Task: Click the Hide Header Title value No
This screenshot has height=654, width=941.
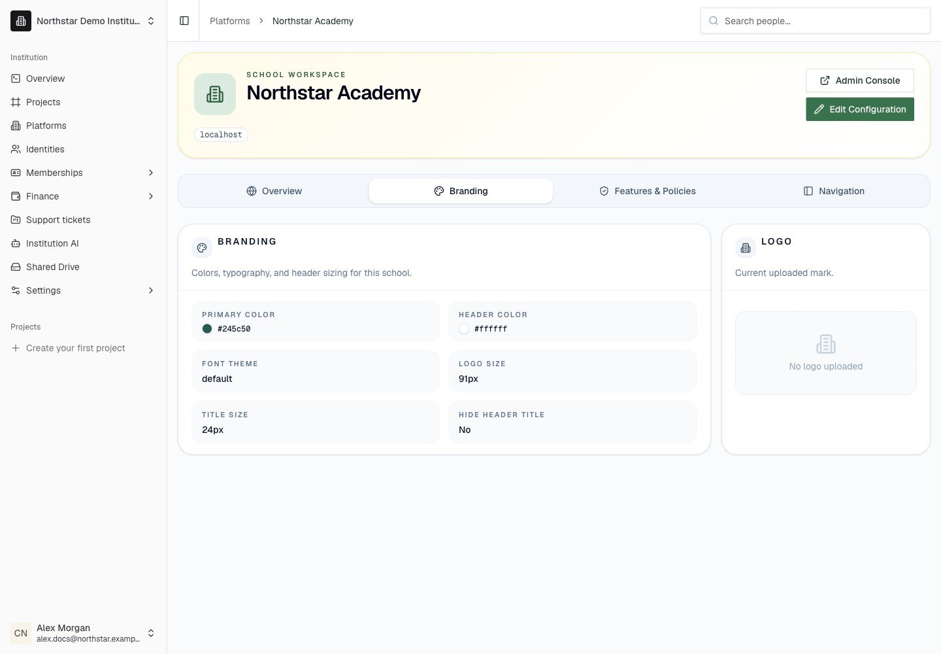Action: click(x=465, y=430)
